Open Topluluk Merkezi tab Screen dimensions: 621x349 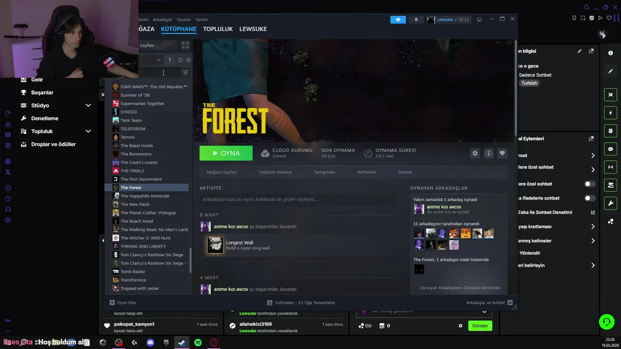tap(275, 172)
